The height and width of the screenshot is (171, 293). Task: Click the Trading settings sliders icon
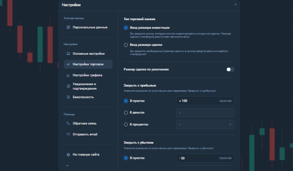click(68, 64)
